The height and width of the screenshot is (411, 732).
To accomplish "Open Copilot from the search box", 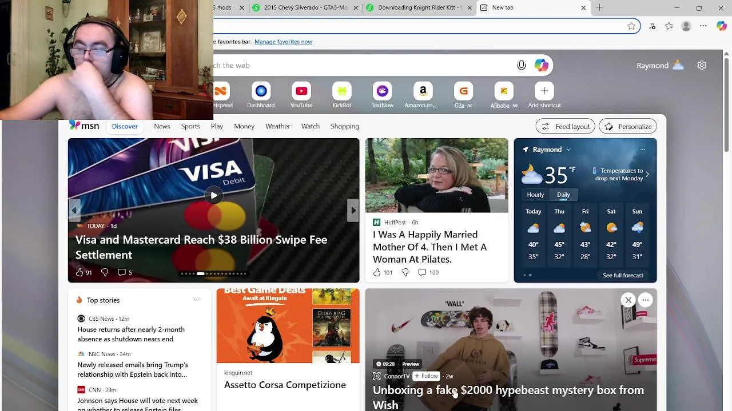I will point(541,65).
